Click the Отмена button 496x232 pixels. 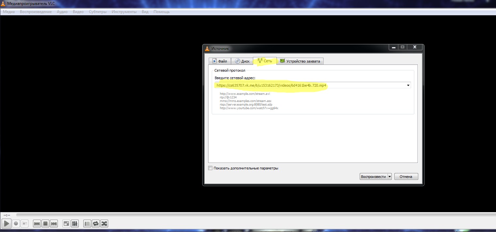[406, 177]
